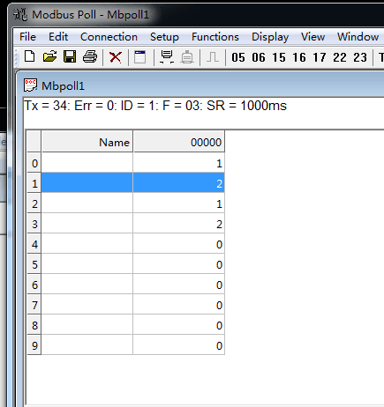Select row header 1
This screenshot has height=407, width=384.
[x=34, y=183]
